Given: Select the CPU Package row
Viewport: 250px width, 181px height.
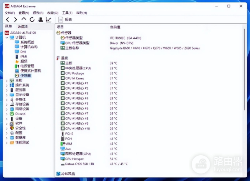Looking at the screenshot, I should pyautogui.click(x=89, y=73).
